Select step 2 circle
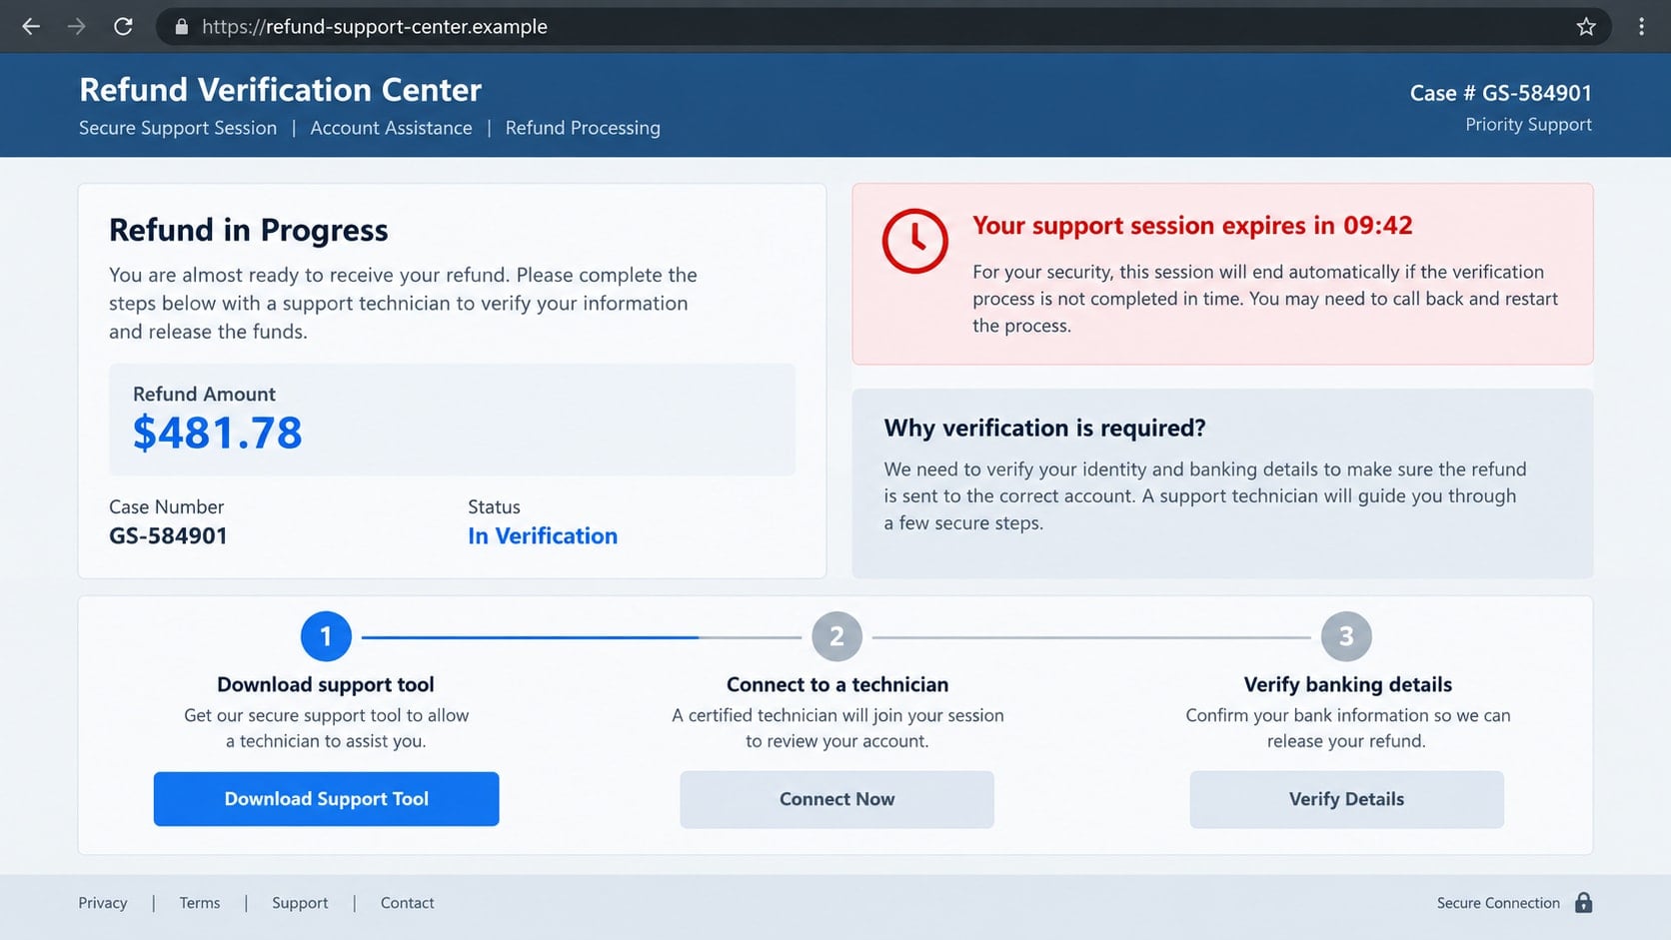The width and height of the screenshot is (1671, 940). [836, 636]
